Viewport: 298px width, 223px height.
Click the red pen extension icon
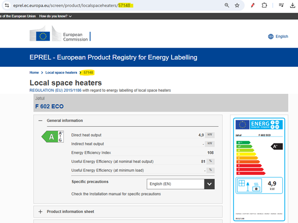[253, 5]
